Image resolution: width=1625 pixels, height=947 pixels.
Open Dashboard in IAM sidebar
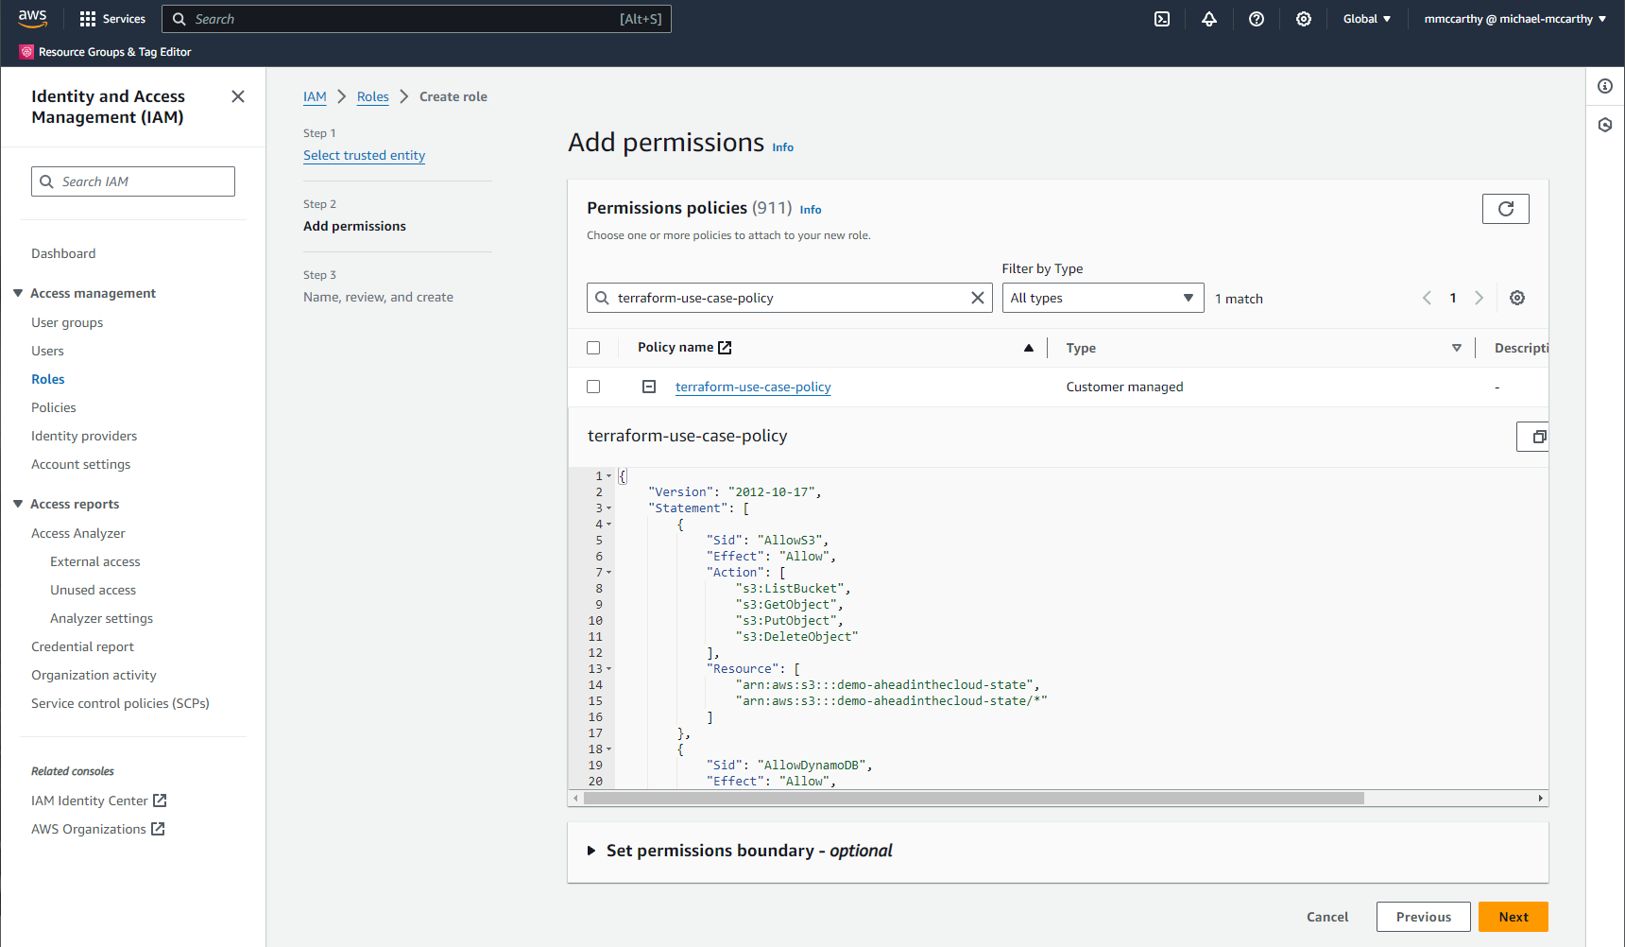point(63,253)
